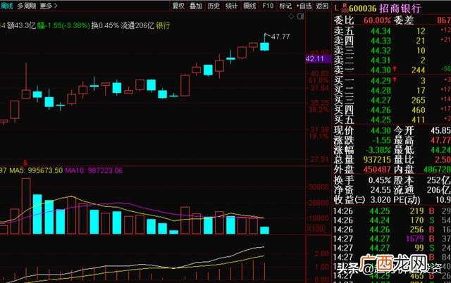Open the 历史 history option

(x=214, y=6)
